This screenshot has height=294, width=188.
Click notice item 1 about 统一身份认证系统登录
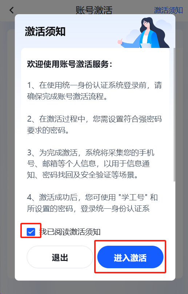95,91
